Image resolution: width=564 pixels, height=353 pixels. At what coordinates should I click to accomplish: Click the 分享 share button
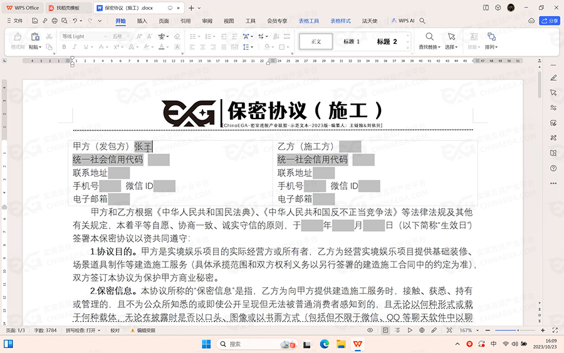pos(550,21)
